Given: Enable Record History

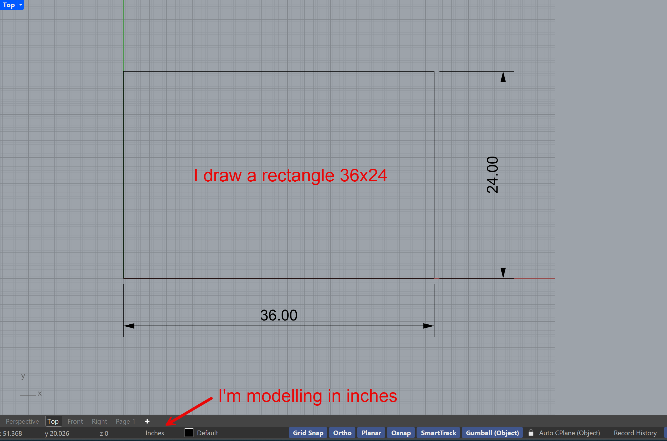Looking at the screenshot, I should (635, 433).
